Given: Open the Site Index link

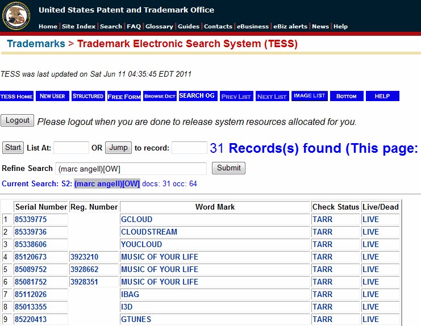Looking at the screenshot, I should [x=78, y=26].
